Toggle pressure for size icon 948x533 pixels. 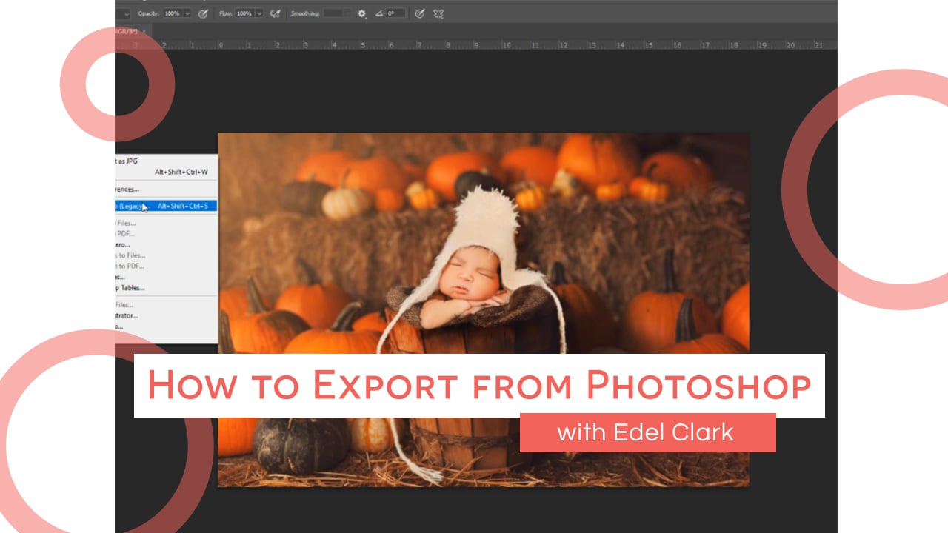click(x=420, y=13)
